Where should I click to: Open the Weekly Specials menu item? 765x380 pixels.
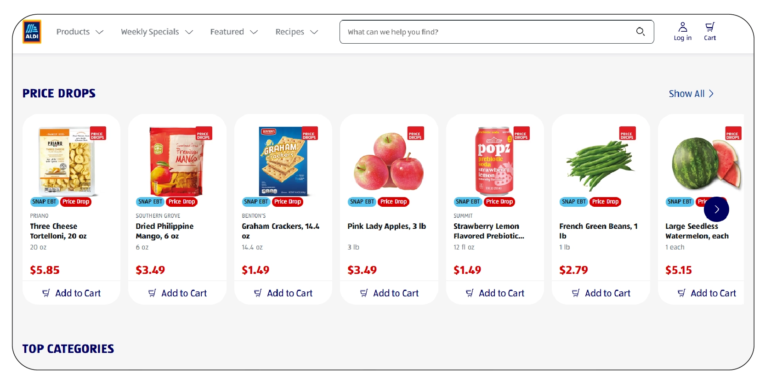point(150,32)
